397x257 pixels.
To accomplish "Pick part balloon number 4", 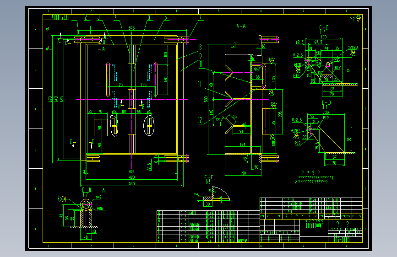I will (115, 17).
